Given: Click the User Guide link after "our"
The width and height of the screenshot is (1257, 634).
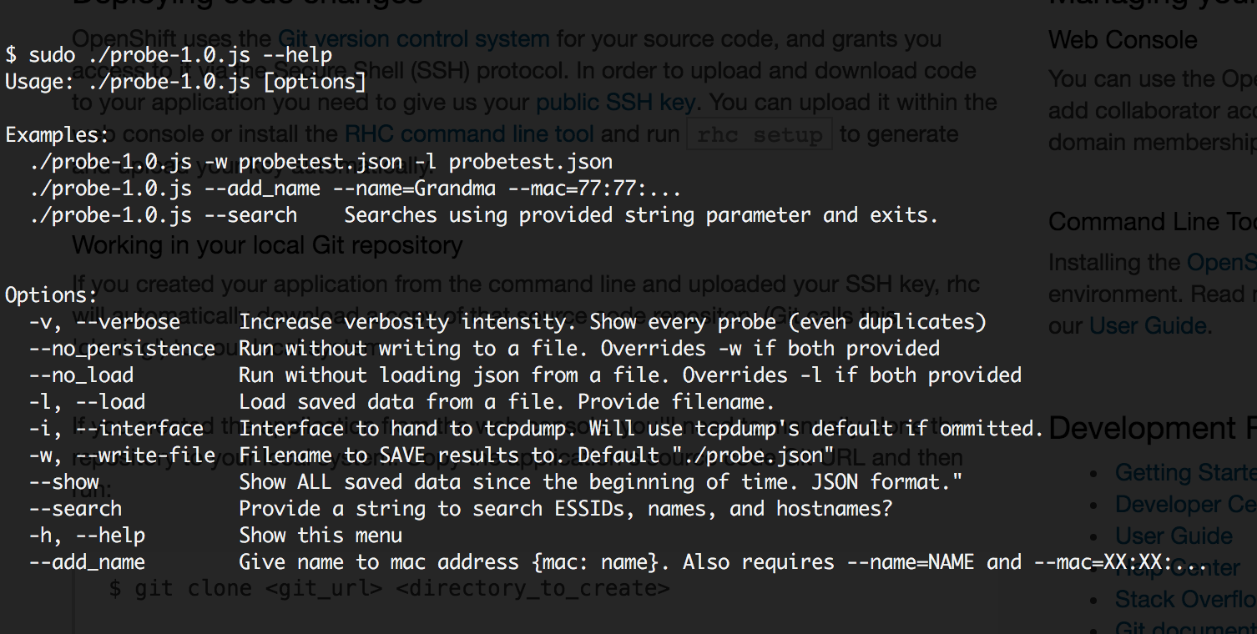Looking at the screenshot, I should (x=1148, y=325).
